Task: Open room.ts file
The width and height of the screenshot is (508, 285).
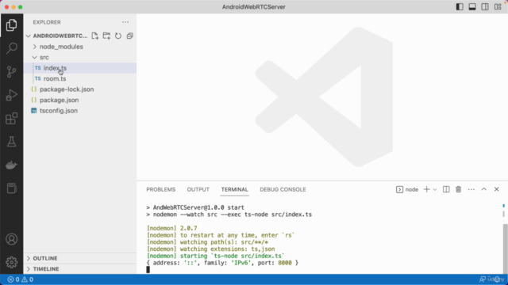Action: 80,78
